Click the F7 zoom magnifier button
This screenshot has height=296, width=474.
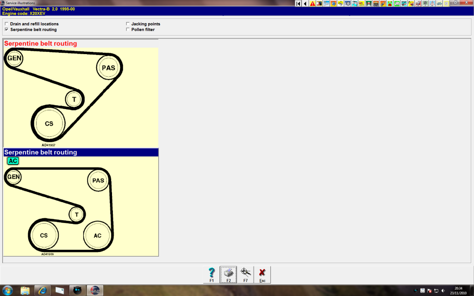245,274
